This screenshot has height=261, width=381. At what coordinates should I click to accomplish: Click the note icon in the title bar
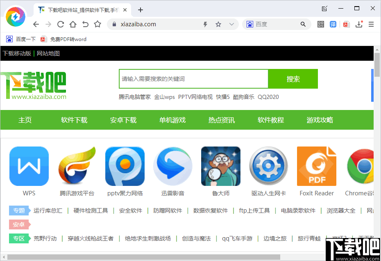click(x=324, y=9)
